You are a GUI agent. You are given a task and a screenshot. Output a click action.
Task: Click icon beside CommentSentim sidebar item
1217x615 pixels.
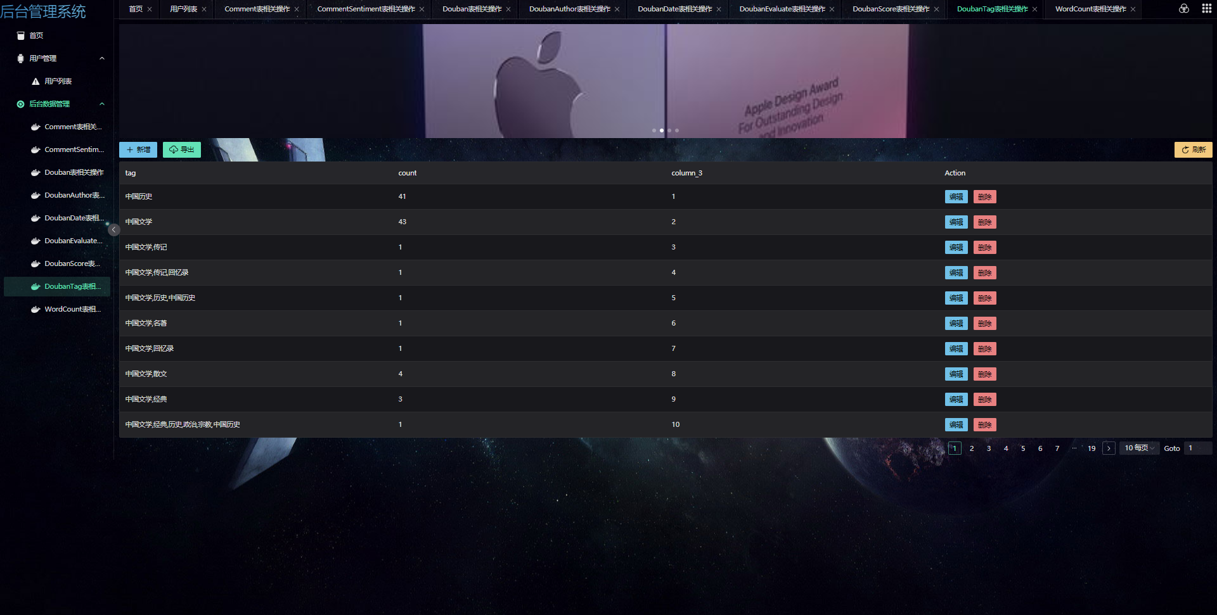[x=35, y=149]
